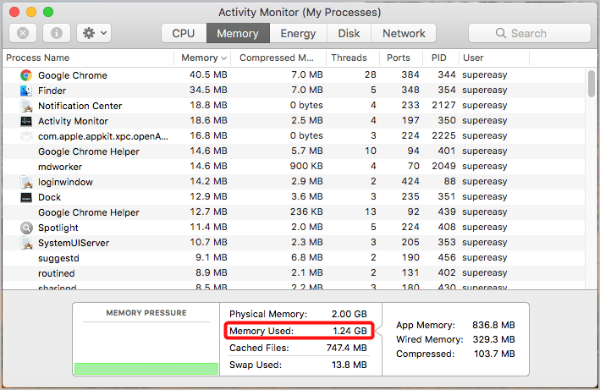Click the Search input field
The width and height of the screenshot is (600, 390).
pos(530,33)
